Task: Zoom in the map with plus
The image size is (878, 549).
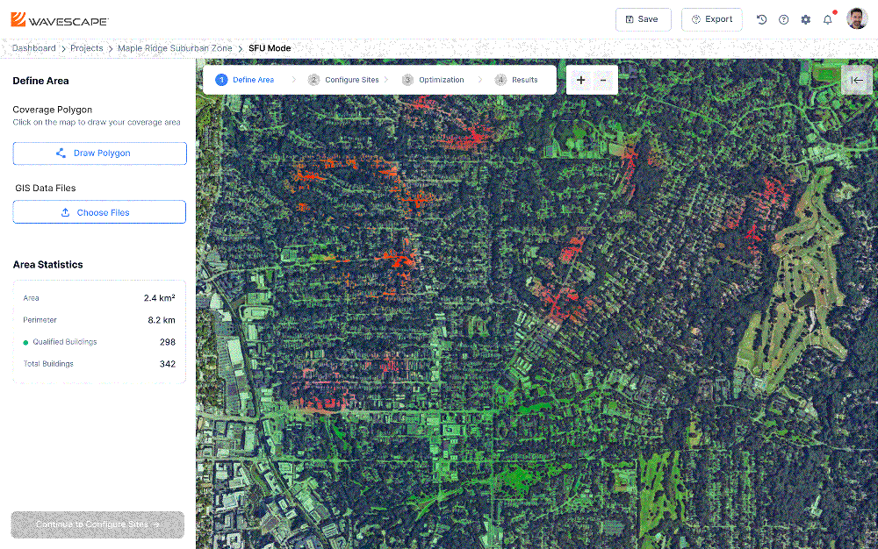Action: pyautogui.click(x=580, y=80)
